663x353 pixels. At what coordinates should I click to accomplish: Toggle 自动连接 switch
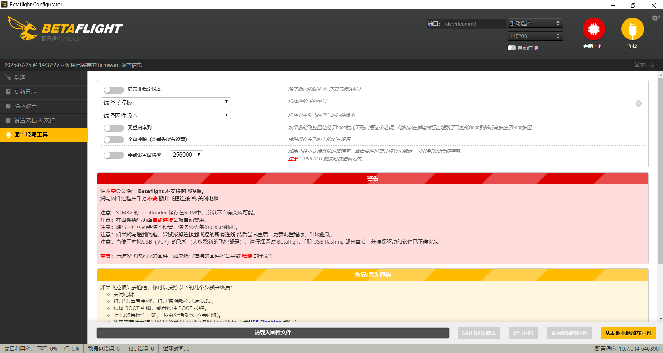pos(512,48)
